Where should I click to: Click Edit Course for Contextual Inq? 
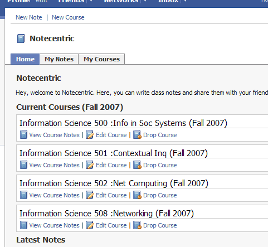click(111, 165)
